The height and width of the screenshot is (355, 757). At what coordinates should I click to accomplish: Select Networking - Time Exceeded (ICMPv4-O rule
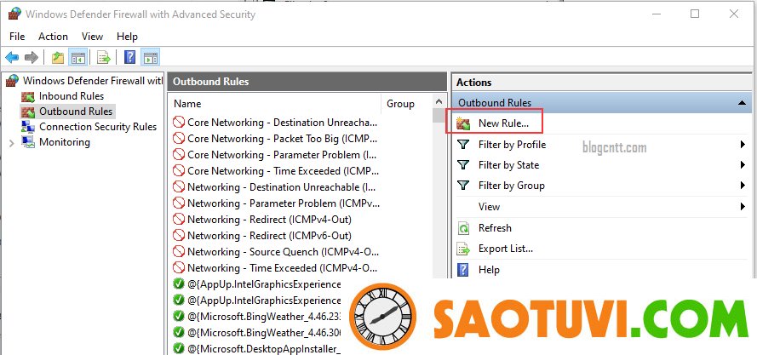tap(282, 268)
